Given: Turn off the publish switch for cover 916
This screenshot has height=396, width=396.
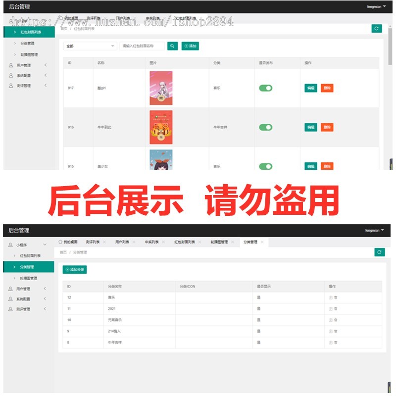Looking at the screenshot, I should pos(266,127).
